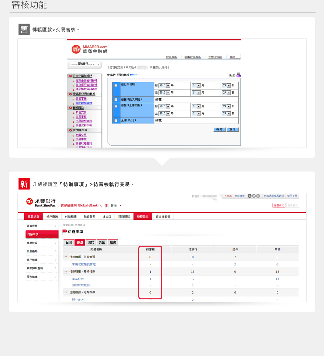
Task: Click the 常用收款帳號管理 row link
Action: pos(84,264)
